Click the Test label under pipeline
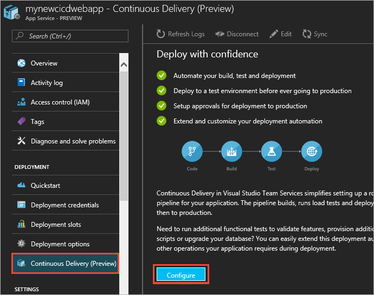 point(272,169)
